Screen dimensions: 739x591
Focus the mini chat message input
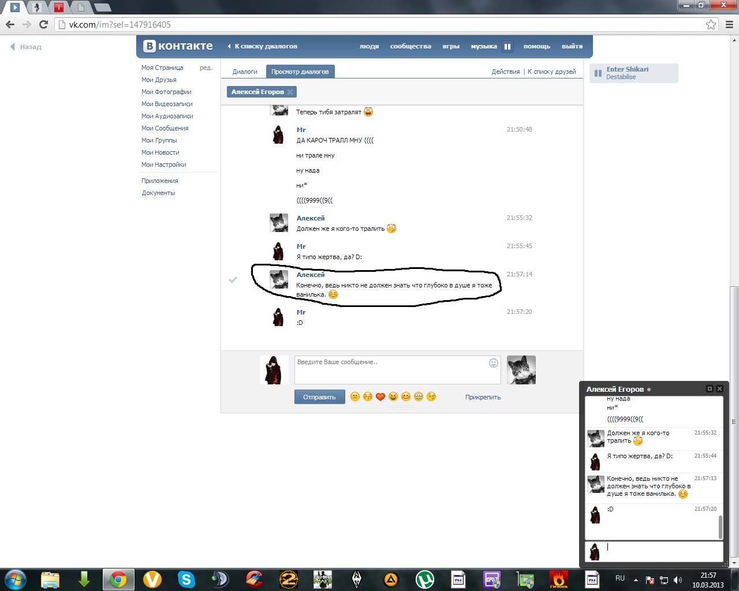coord(663,551)
